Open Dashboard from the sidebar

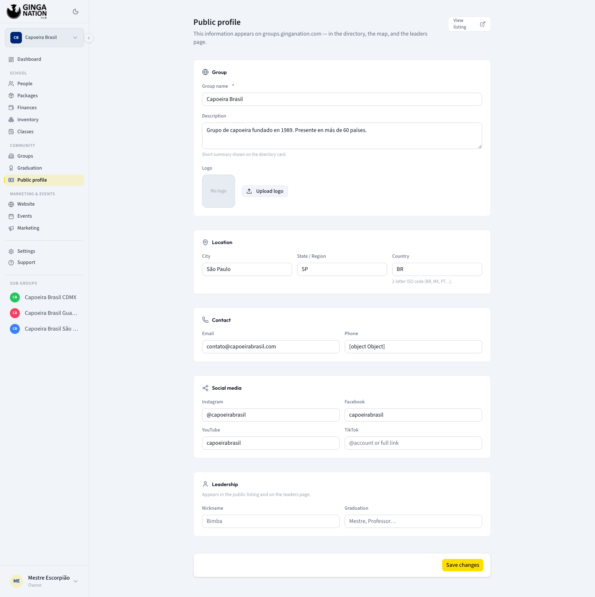44,59
